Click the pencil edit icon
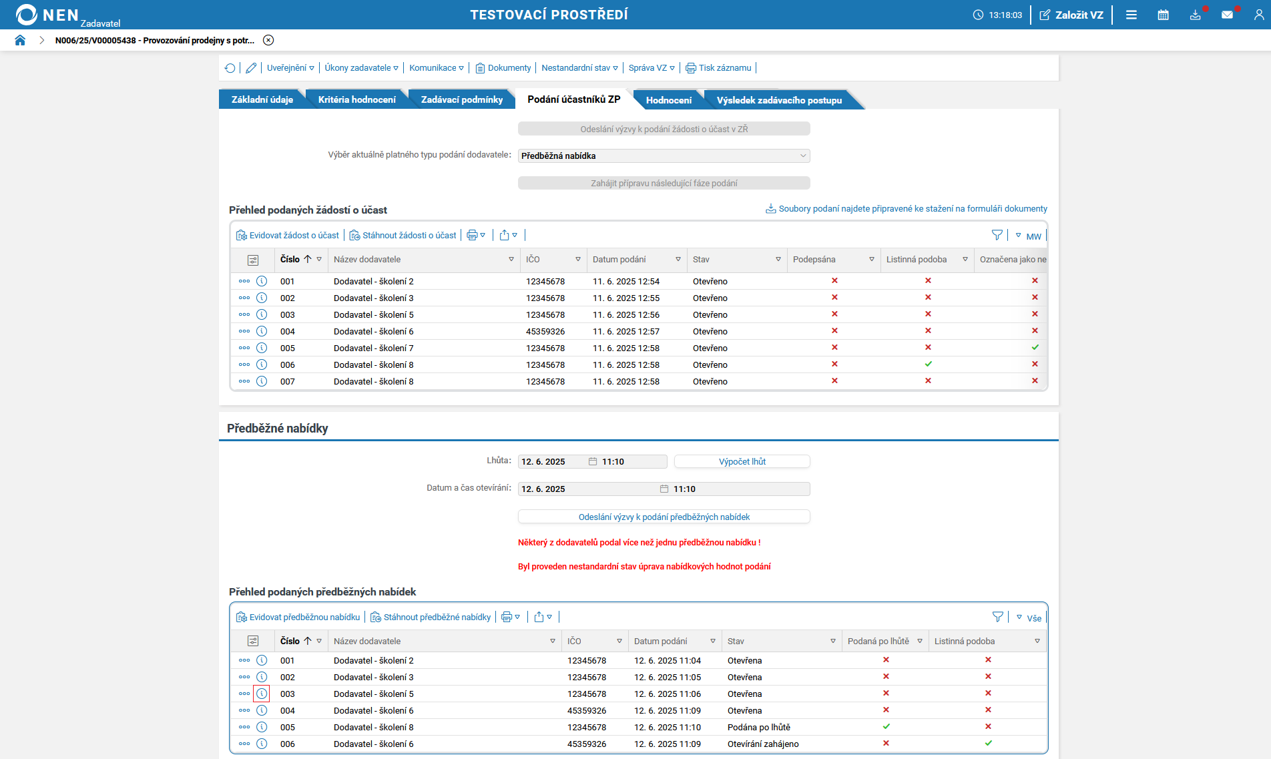Viewport: 1271px width, 759px height. point(251,68)
